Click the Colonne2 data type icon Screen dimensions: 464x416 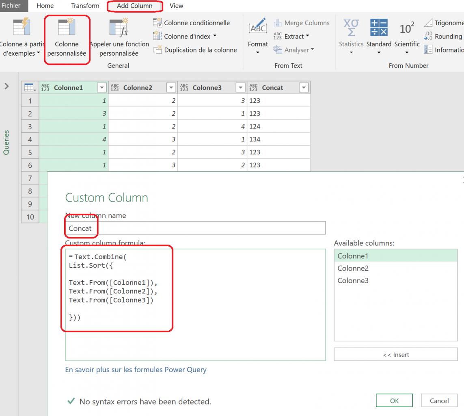[114, 88]
